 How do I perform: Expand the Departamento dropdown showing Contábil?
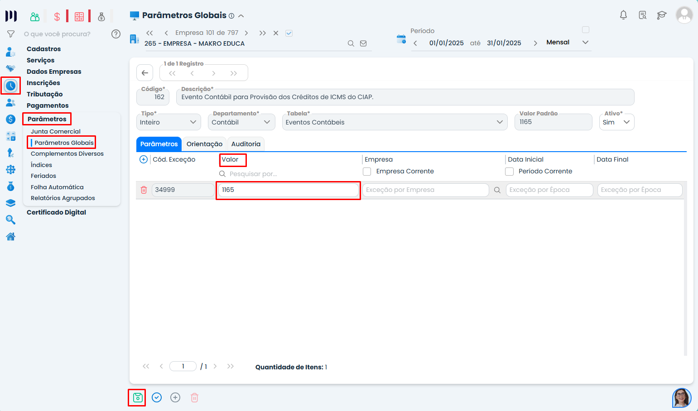point(241,122)
